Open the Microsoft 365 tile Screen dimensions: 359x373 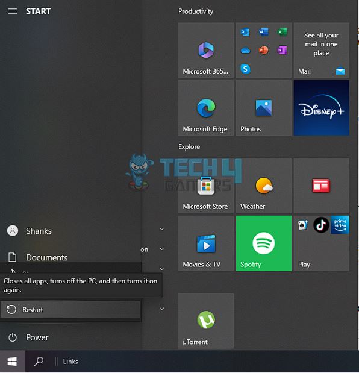point(206,50)
